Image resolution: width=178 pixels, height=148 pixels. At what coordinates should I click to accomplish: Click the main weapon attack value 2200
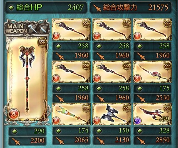[x=38, y=140]
